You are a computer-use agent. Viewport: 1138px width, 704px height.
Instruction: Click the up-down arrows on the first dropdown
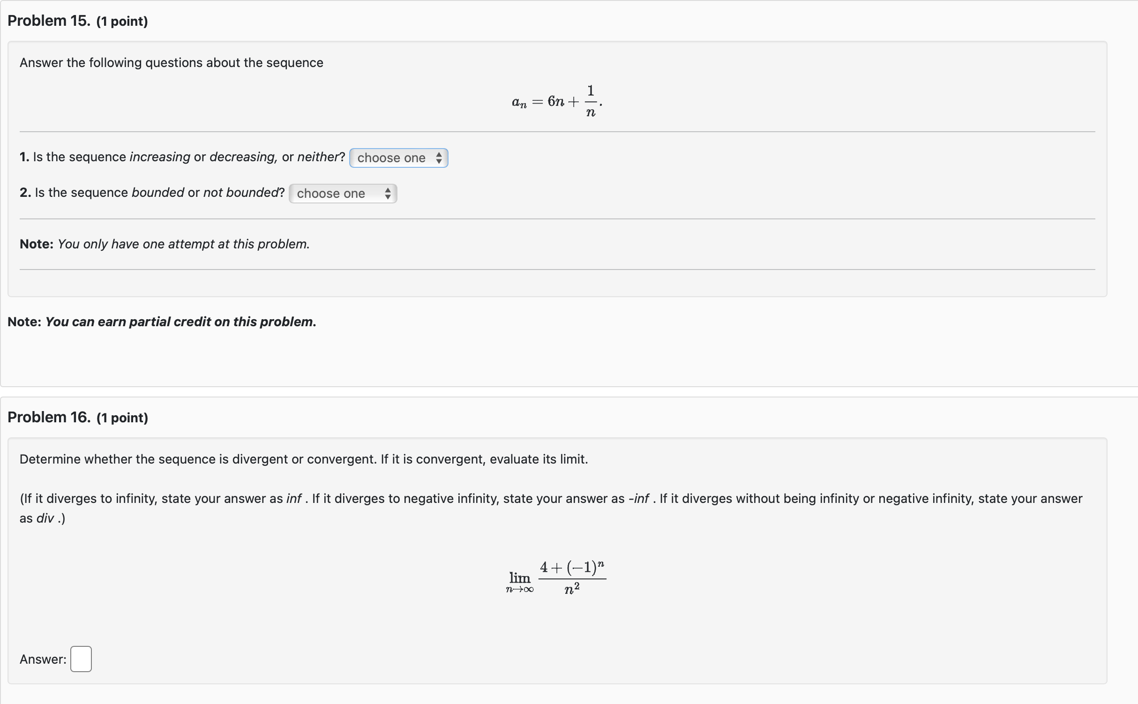[x=439, y=157]
